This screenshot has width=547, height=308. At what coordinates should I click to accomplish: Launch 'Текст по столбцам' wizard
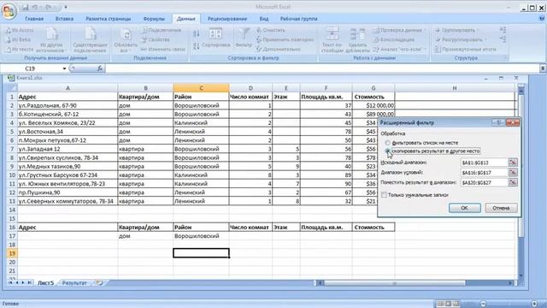point(332,40)
